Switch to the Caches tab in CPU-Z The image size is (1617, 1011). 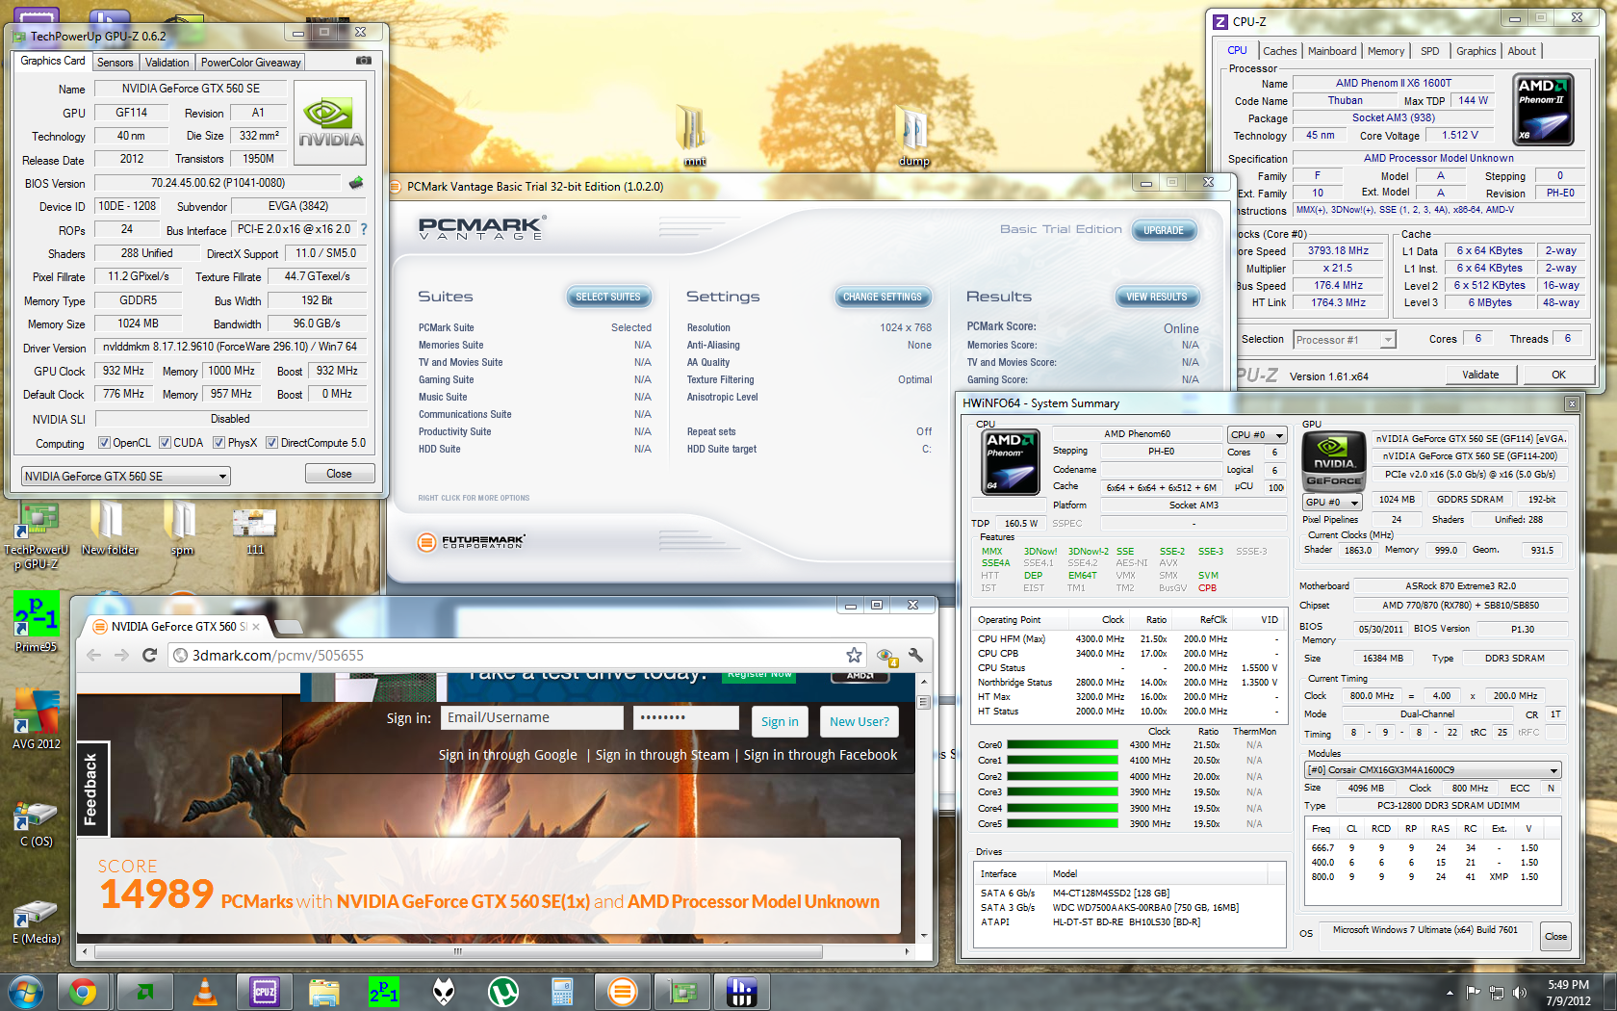(x=1280, y=51)
